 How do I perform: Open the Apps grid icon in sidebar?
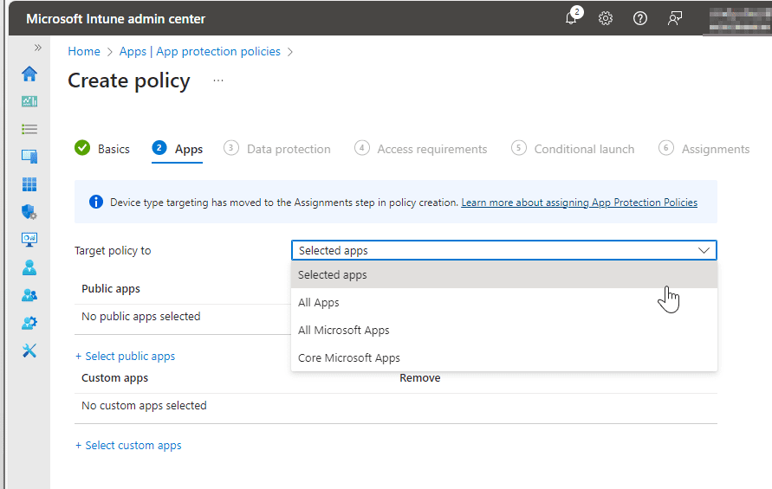(x=29, y=184)
